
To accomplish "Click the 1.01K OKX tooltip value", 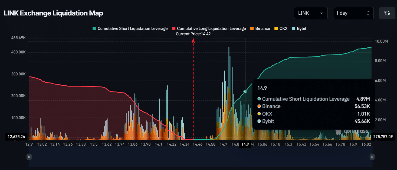I will click(363, 114).
